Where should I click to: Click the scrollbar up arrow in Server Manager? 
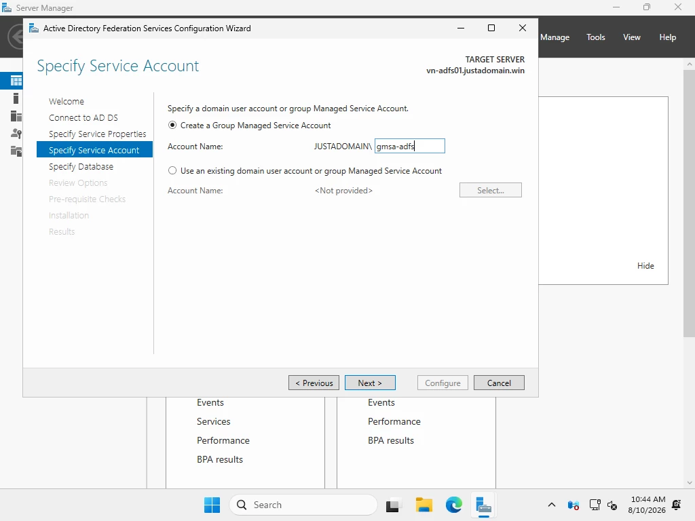coord(689,64)
